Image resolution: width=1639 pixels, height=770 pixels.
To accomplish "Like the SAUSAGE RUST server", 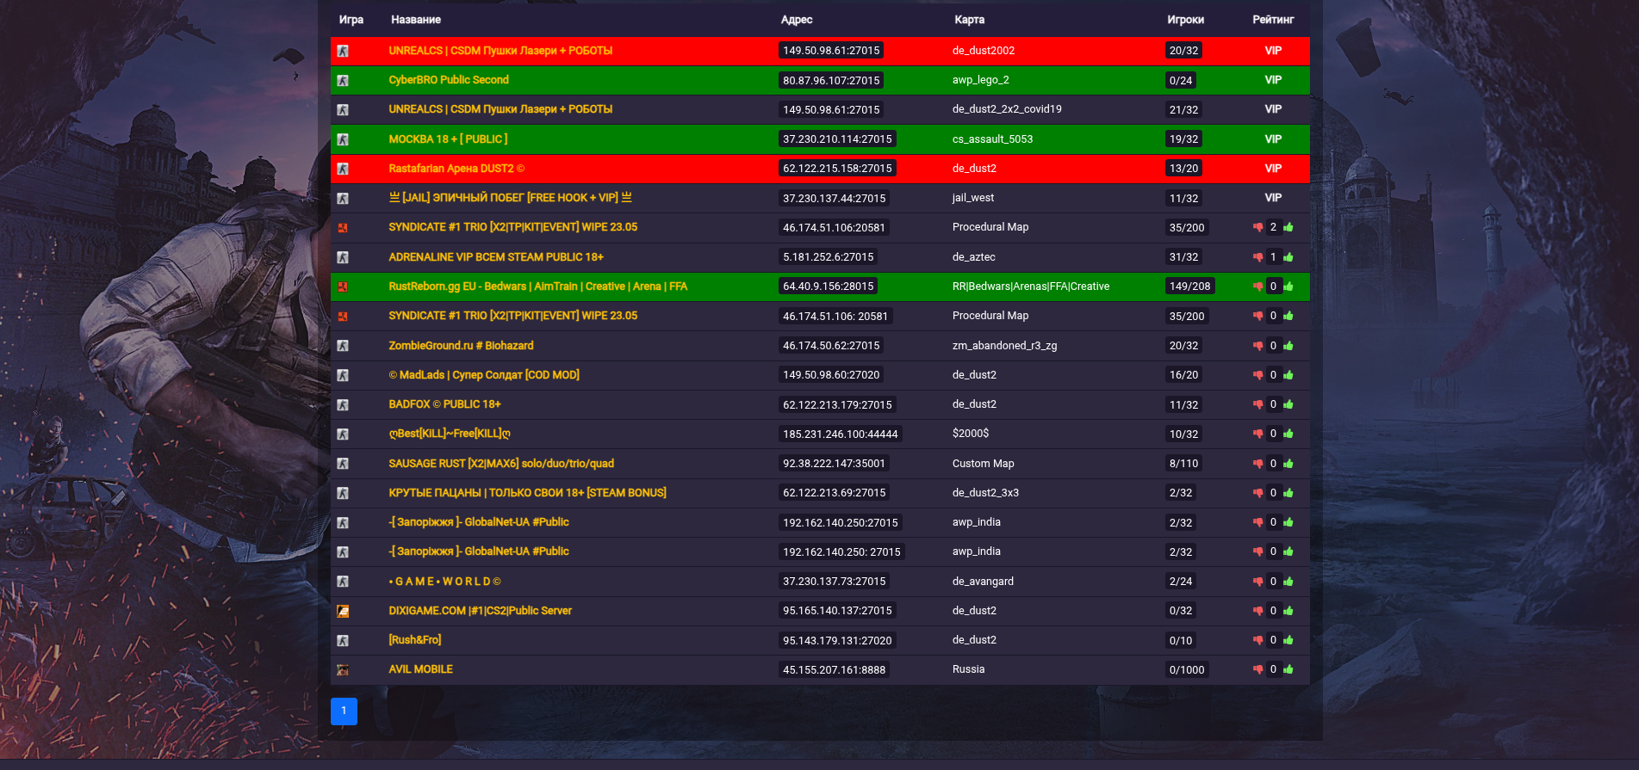I will point(1288,464).
